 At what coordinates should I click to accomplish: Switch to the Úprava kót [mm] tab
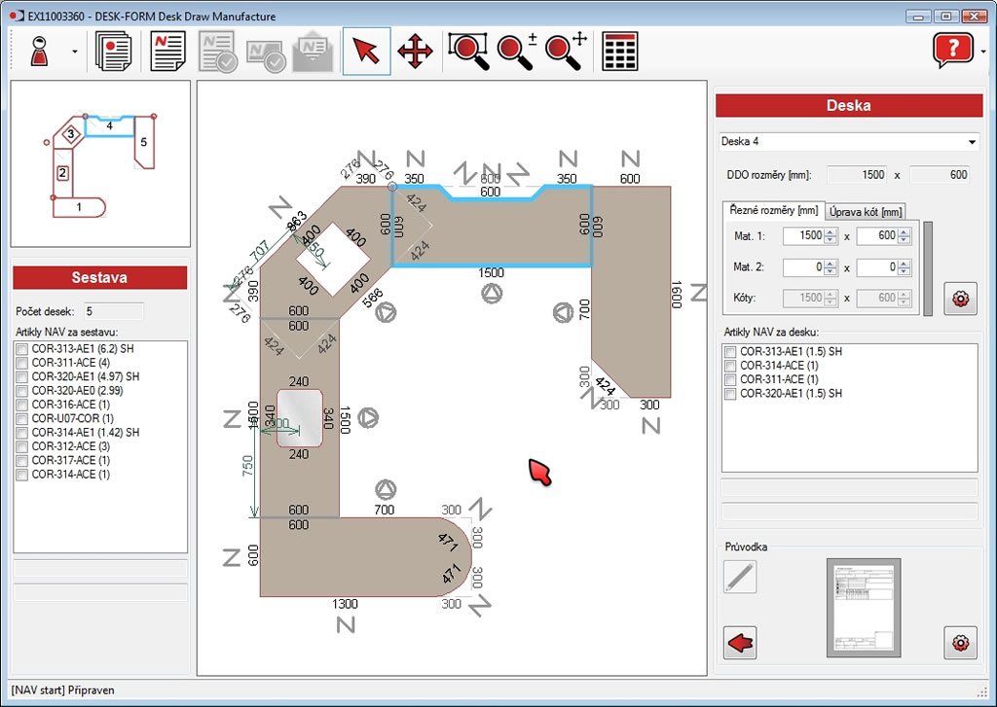click(x=865, y=211)
